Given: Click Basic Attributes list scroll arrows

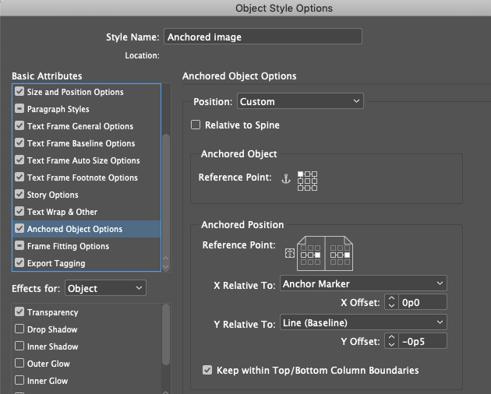Looking at the screenshot, I should pos(166,263).
